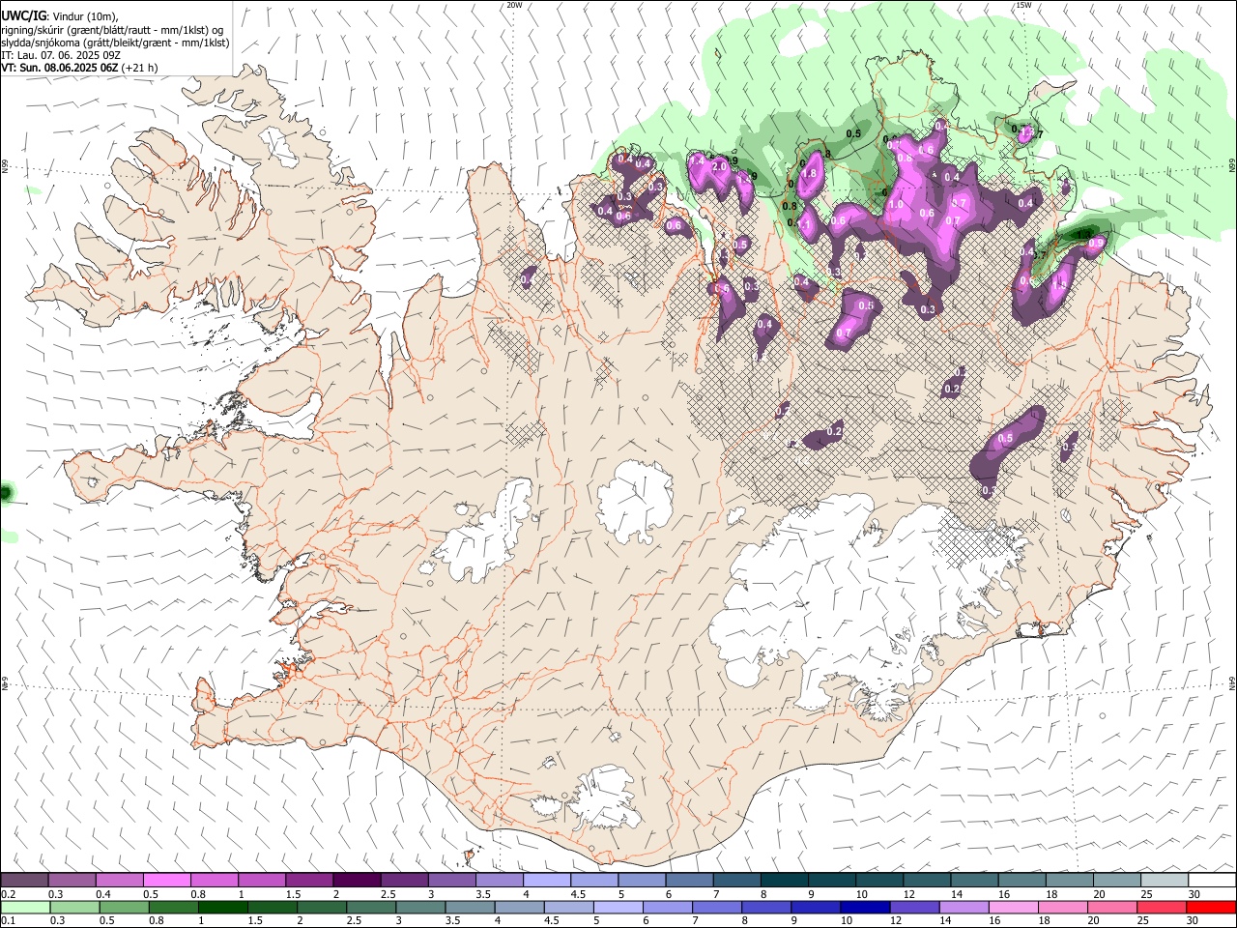Click the 'UWC/IG' title text

click(23, 14)
